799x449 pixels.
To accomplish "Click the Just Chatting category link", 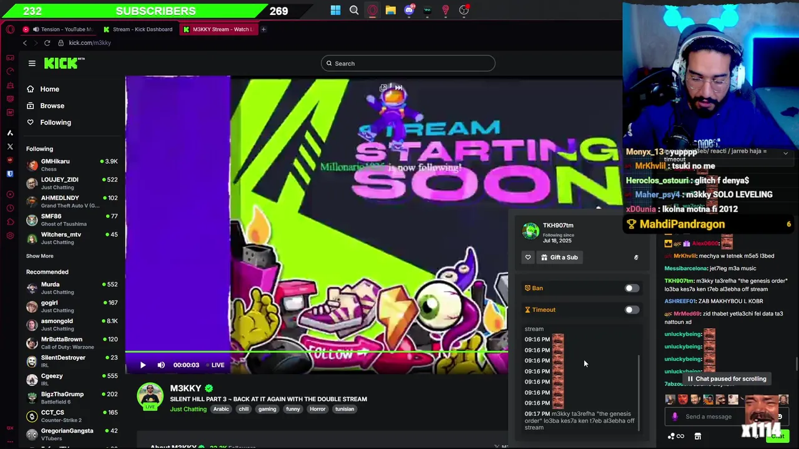I will (x=188, y=409).
